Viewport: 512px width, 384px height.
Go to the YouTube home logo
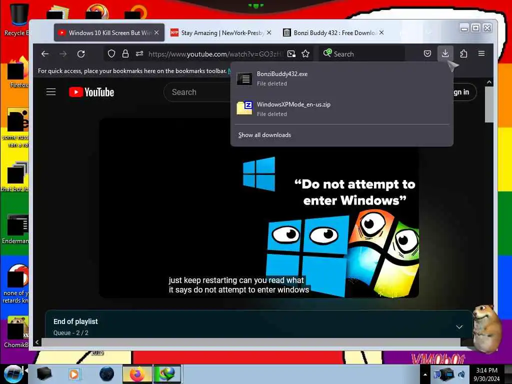pos(91,92)
